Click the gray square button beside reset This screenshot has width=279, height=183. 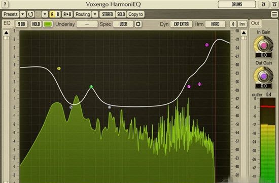click(x=38, y=14)
